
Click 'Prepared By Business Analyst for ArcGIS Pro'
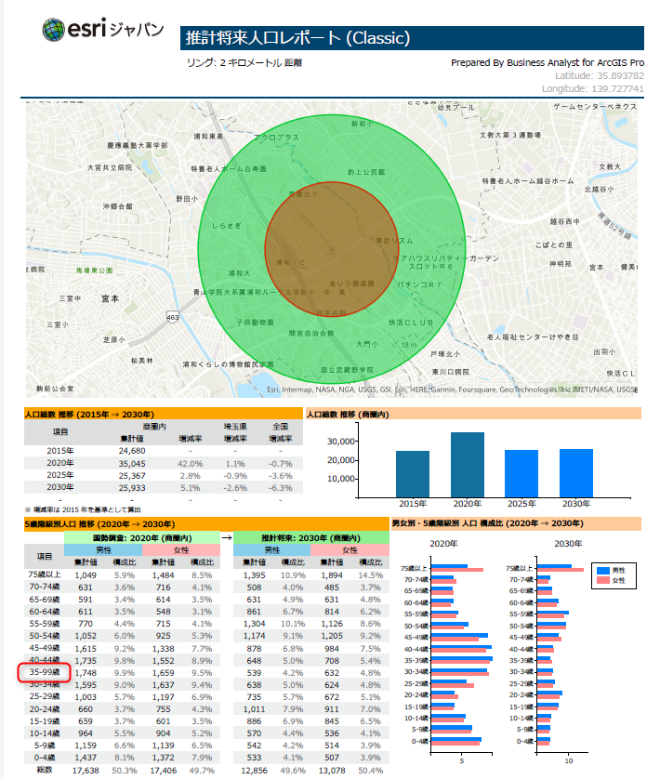click(548, 62)
